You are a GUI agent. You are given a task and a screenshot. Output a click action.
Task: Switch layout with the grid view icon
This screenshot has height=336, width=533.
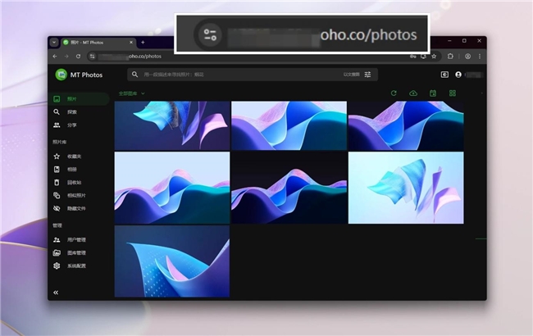pos(452,93)
